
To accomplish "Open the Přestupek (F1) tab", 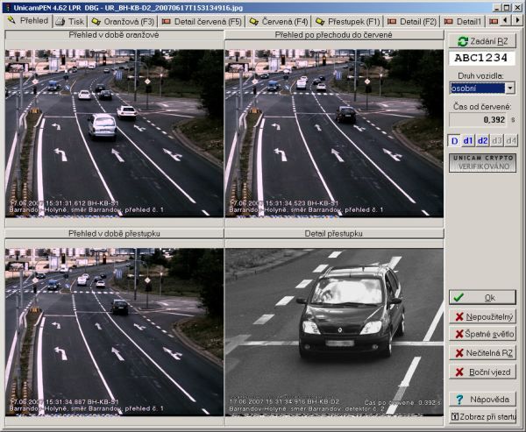I will tap(349, 20).
